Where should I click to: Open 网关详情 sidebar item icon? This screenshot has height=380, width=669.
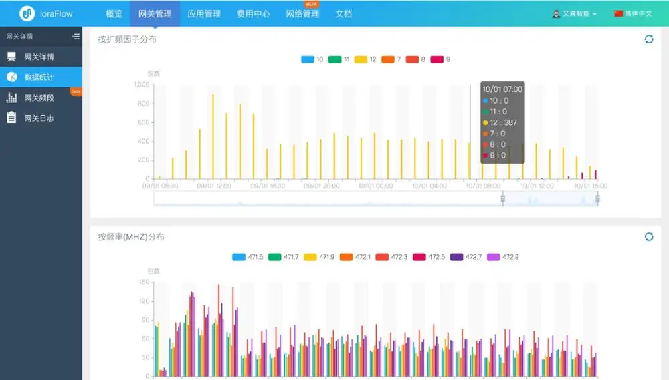coord(11,57)
